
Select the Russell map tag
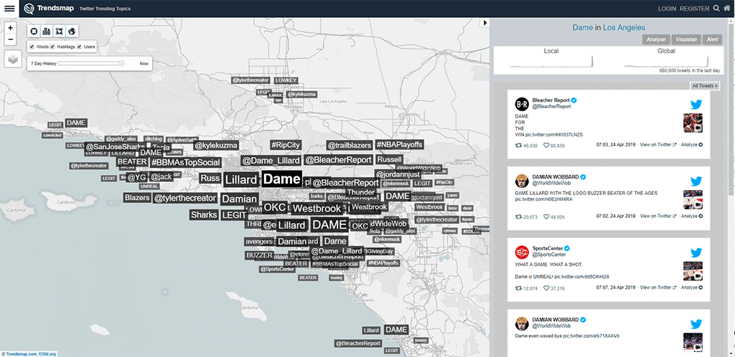390,160
